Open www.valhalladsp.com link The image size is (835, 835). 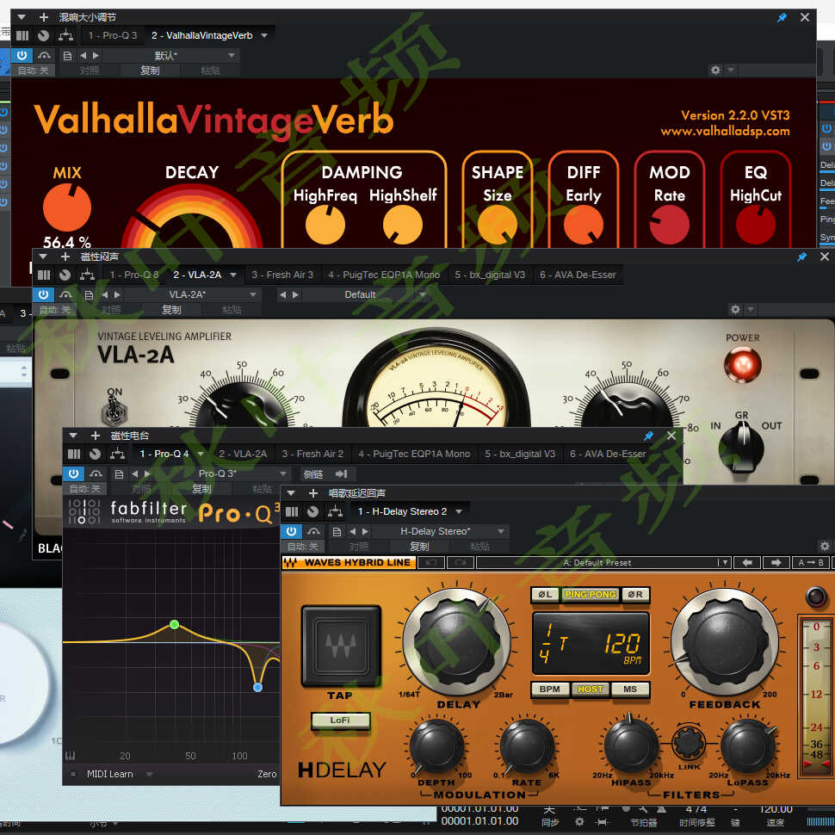tap(725, 131)
